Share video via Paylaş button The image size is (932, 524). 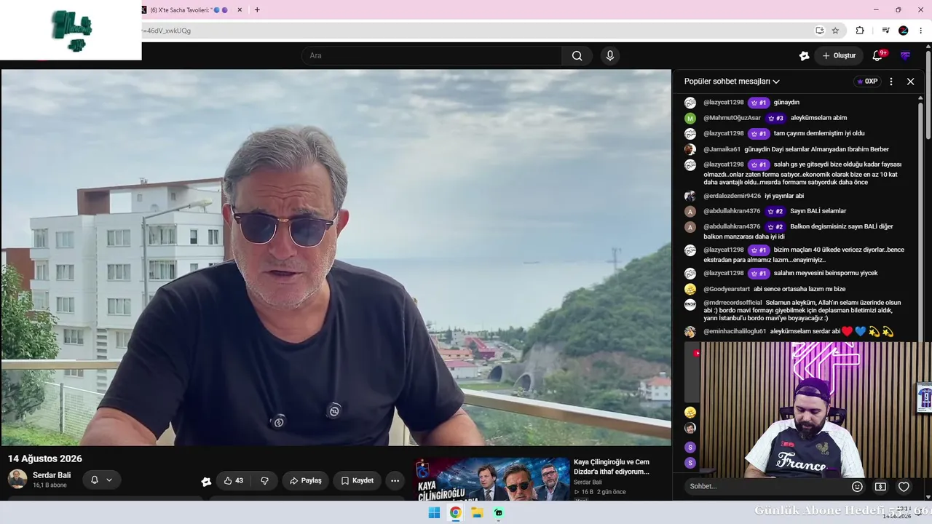pyautogui.click(x=306, y=480)
